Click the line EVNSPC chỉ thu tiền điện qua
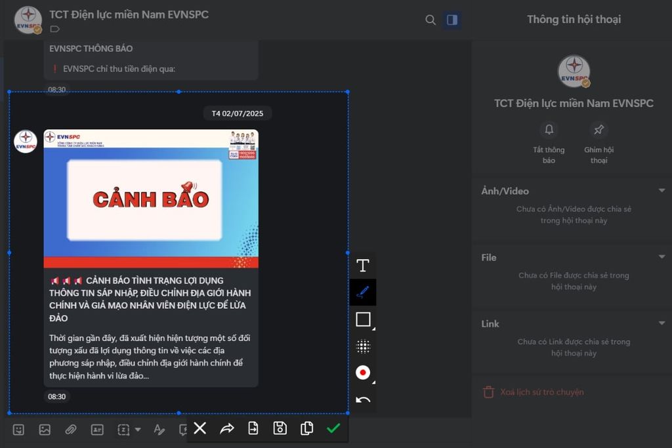672x448 pixels. 119,69
